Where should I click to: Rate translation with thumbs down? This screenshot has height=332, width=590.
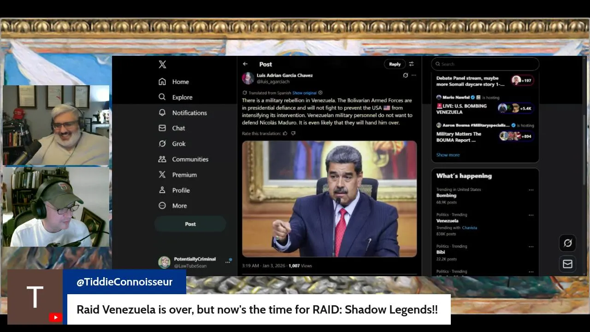(293, 133)
